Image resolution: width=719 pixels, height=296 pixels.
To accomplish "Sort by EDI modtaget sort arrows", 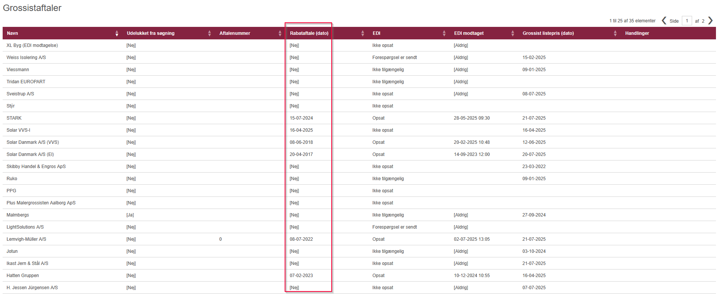I will point(512,33).
